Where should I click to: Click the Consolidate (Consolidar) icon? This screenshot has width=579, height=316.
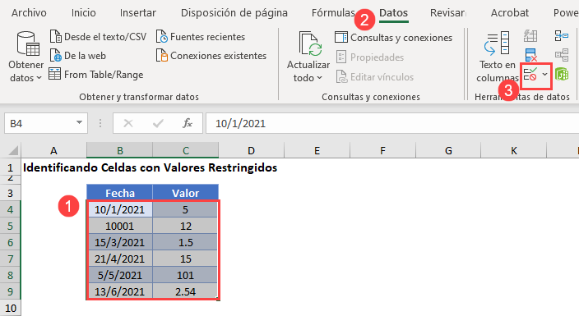[562, 36]
